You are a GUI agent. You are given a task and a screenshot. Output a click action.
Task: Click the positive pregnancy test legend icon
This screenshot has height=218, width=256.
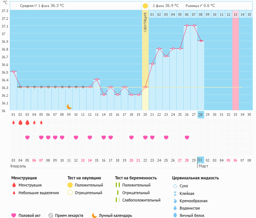118,185
